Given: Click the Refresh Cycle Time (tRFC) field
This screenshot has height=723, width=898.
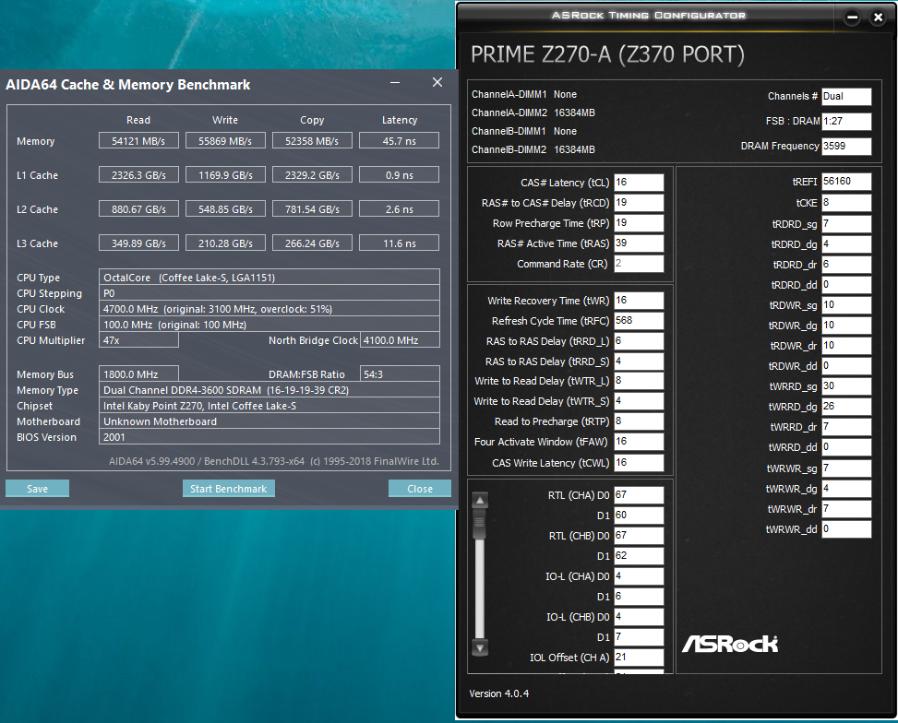Looking at the screenshot, I should click(x=639, y=321).
